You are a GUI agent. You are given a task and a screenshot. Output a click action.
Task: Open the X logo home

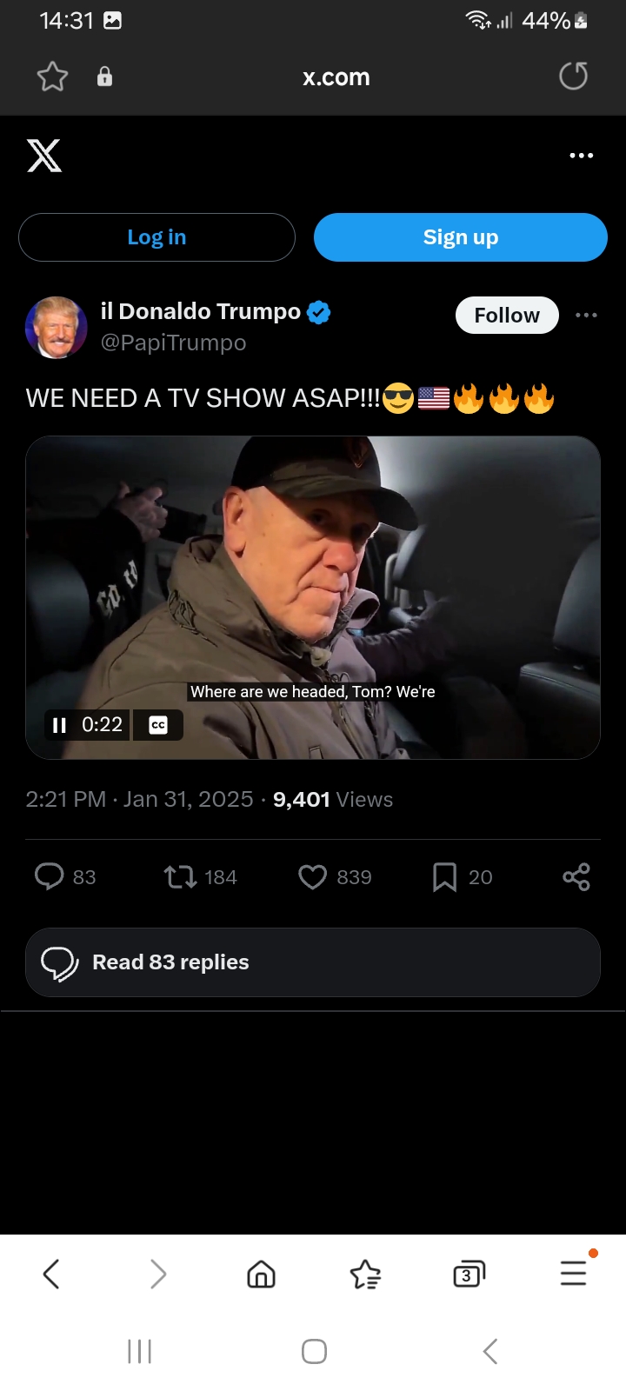pos(44,156)
